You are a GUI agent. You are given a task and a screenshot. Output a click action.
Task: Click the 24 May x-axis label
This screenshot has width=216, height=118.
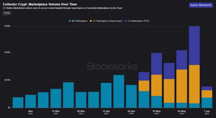tap(182, 112)
